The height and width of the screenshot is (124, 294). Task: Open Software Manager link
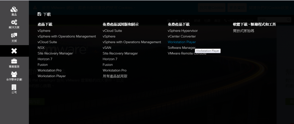pyautogui.click(x=181, y=48)
